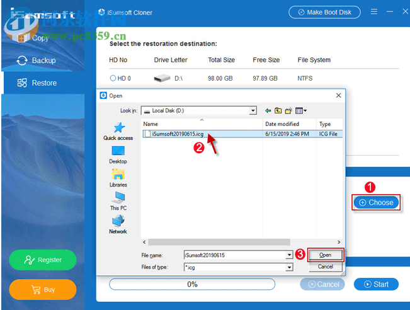Click the Open dialog title icon

(103, 96)
